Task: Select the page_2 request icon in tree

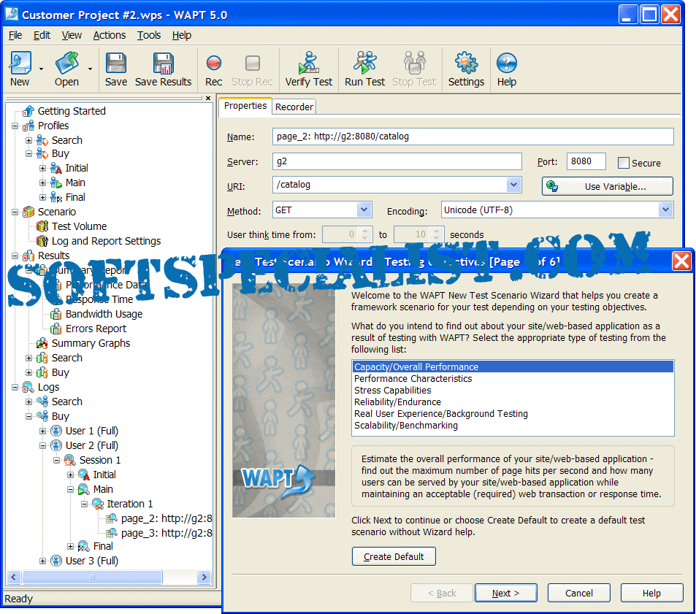Action: point(112,518)
